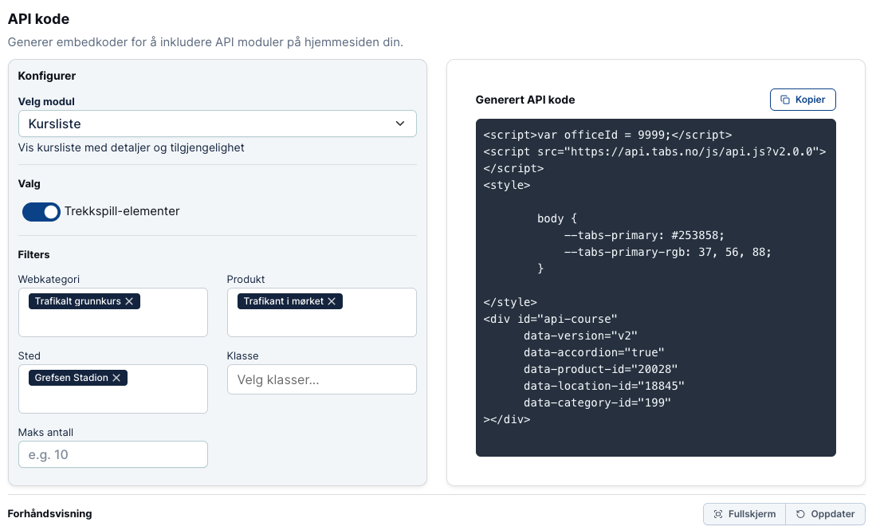Toggle Trekkspill-elementer switch off
This screenshot has width=876, height=530.
[x=41, y=212]
